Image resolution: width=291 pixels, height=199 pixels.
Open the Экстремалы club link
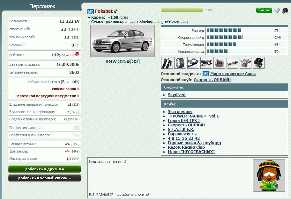point(180,112)
